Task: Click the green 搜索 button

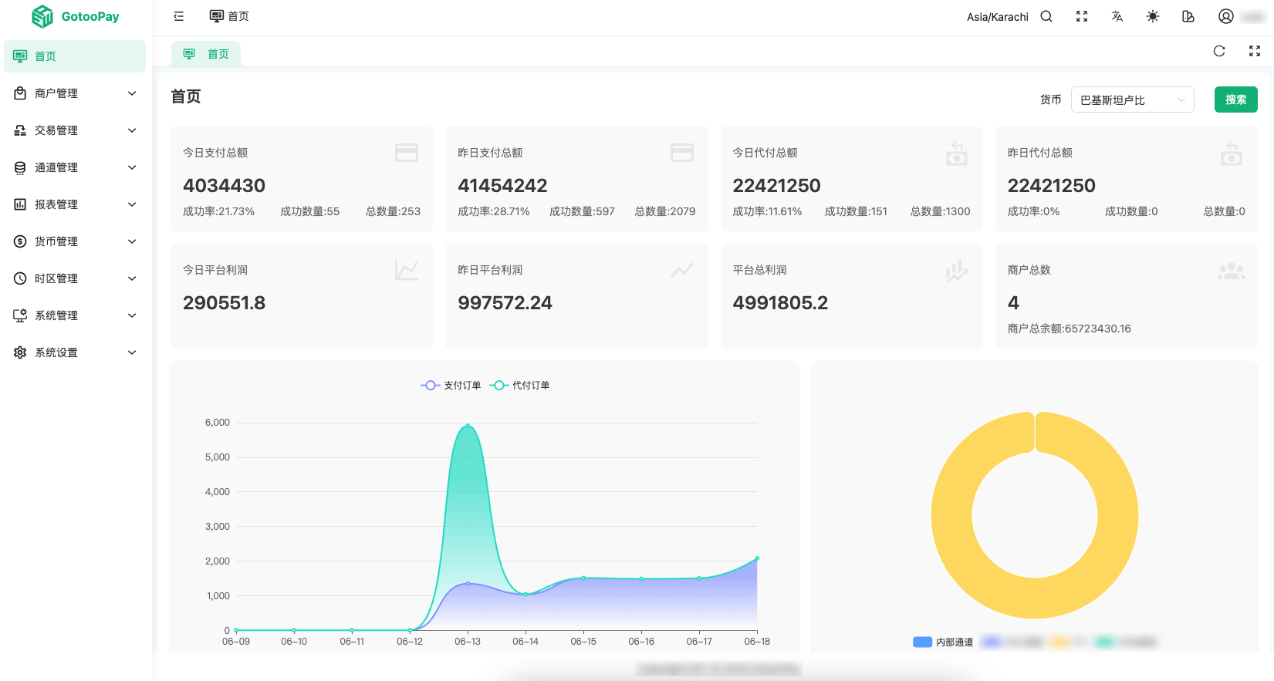Action: click(1235, 99)
